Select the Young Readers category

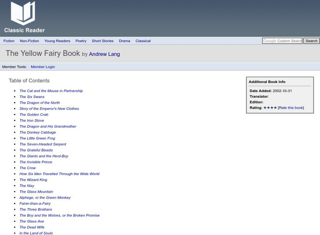tap(58, 41)
